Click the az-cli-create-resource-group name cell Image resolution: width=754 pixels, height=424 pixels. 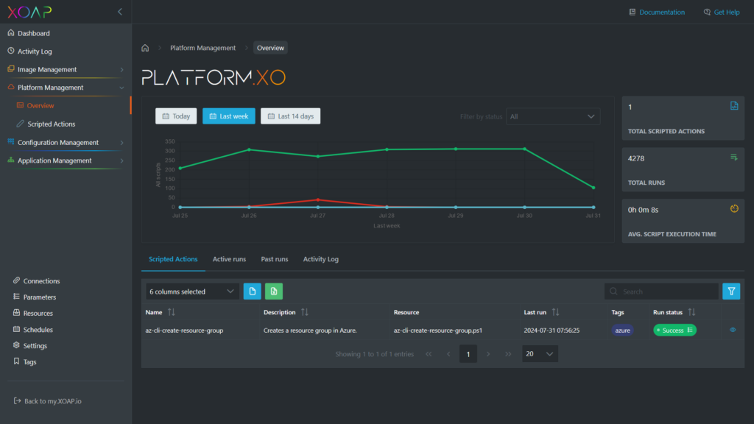pos(184,331)
